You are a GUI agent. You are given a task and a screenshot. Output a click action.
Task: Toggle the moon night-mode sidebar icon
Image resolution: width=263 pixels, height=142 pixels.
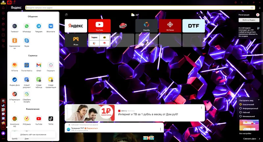tap(3, 46)
